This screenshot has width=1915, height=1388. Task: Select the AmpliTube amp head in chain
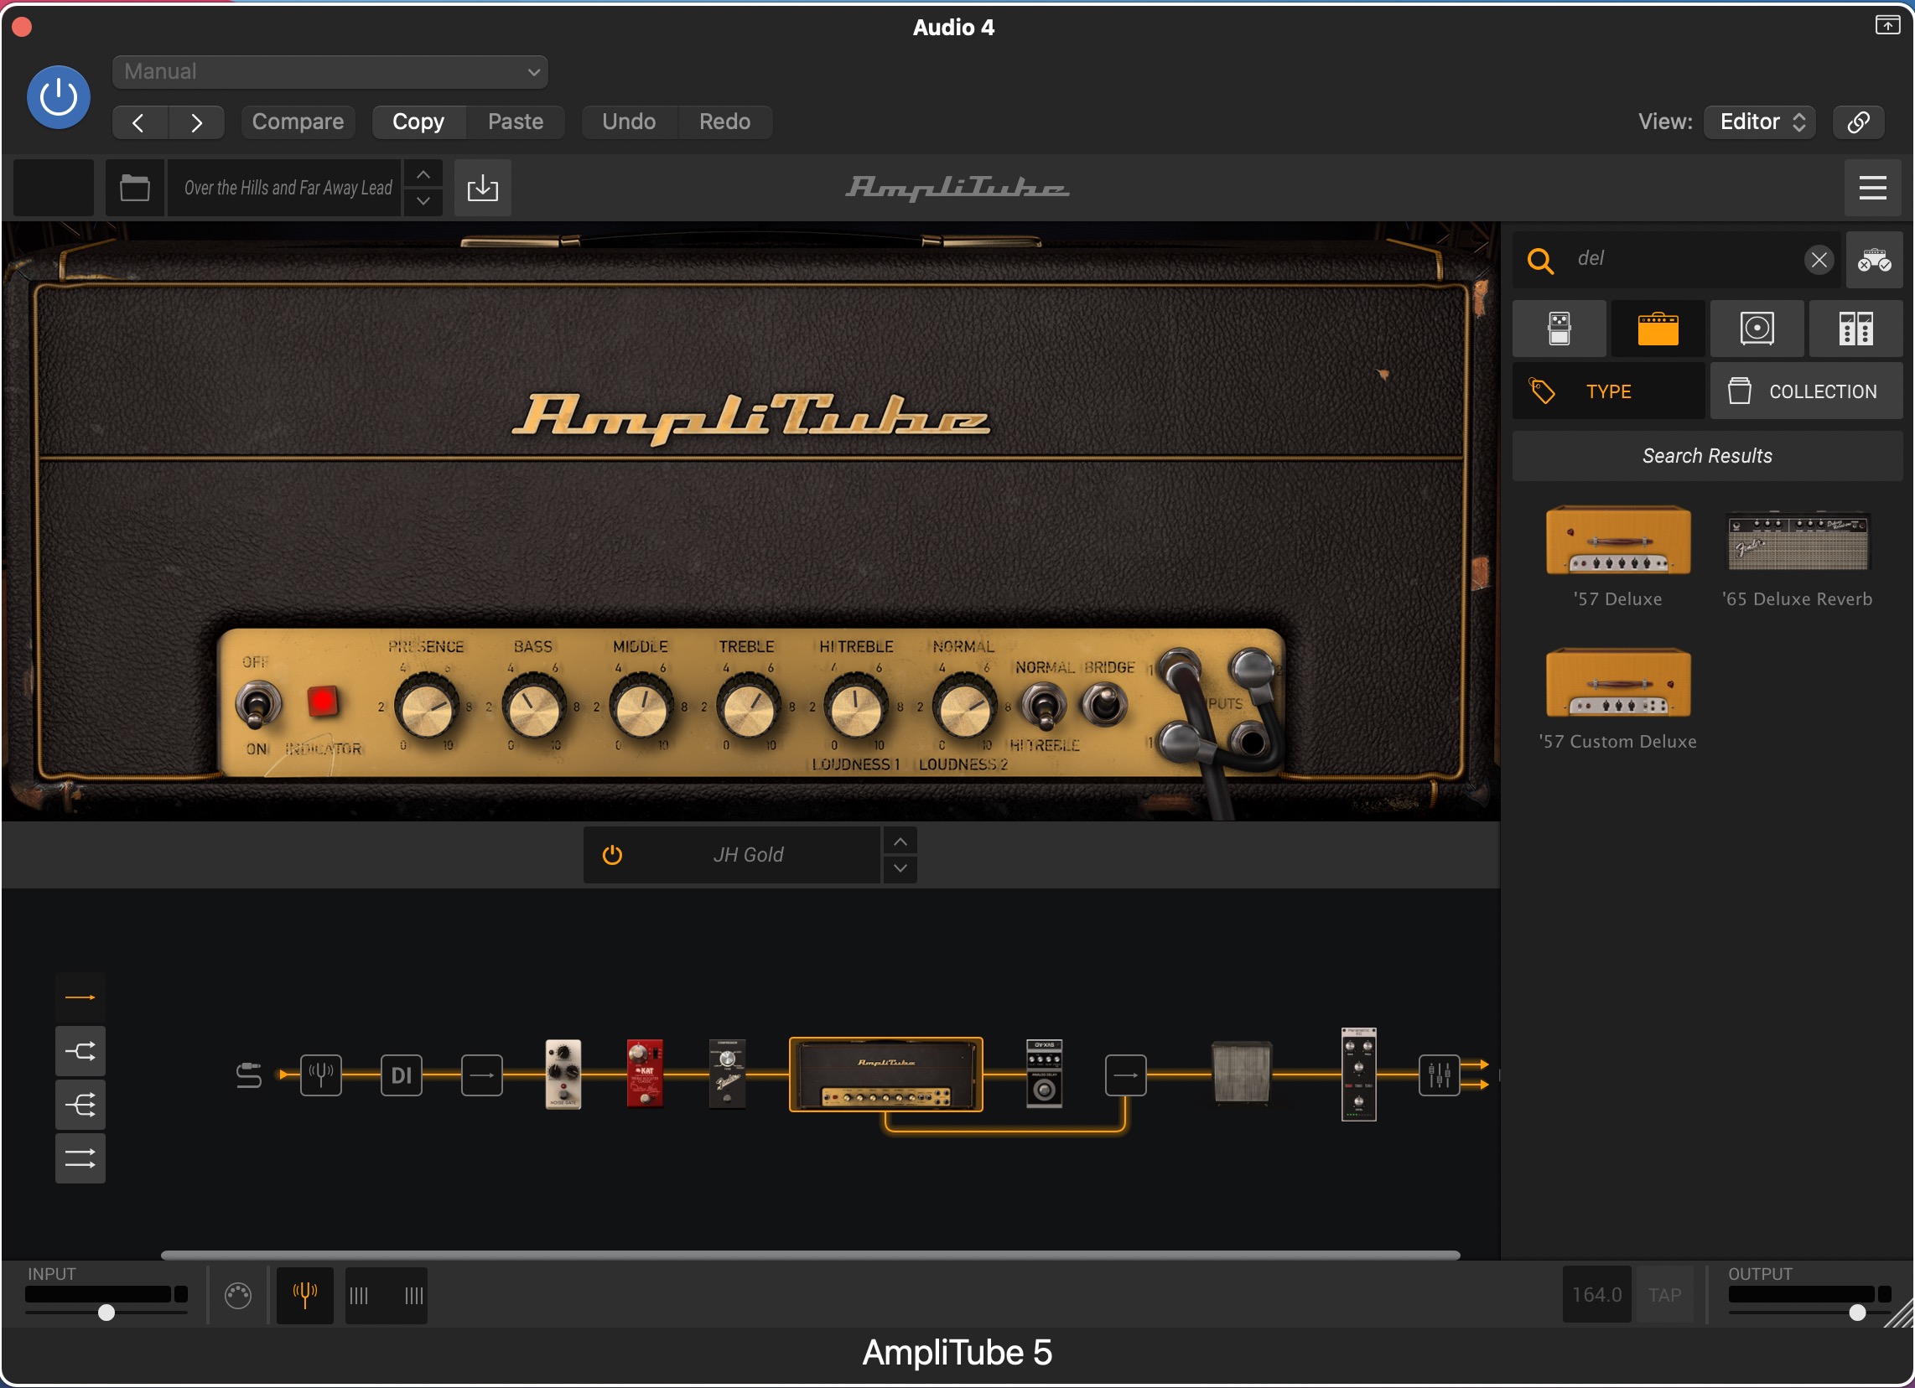885,1075
